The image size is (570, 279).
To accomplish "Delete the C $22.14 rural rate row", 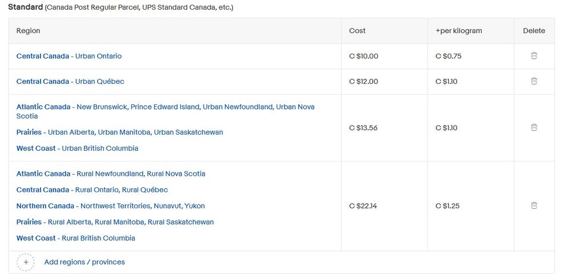I will [534, 205].
